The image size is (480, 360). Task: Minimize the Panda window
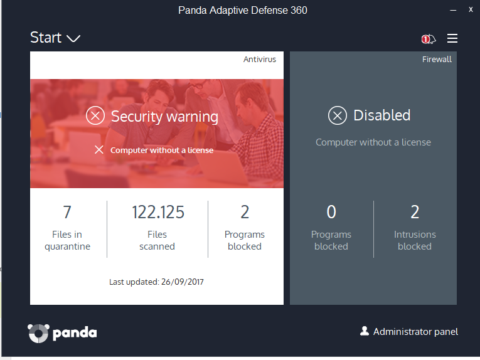click(x=453, y=10)
